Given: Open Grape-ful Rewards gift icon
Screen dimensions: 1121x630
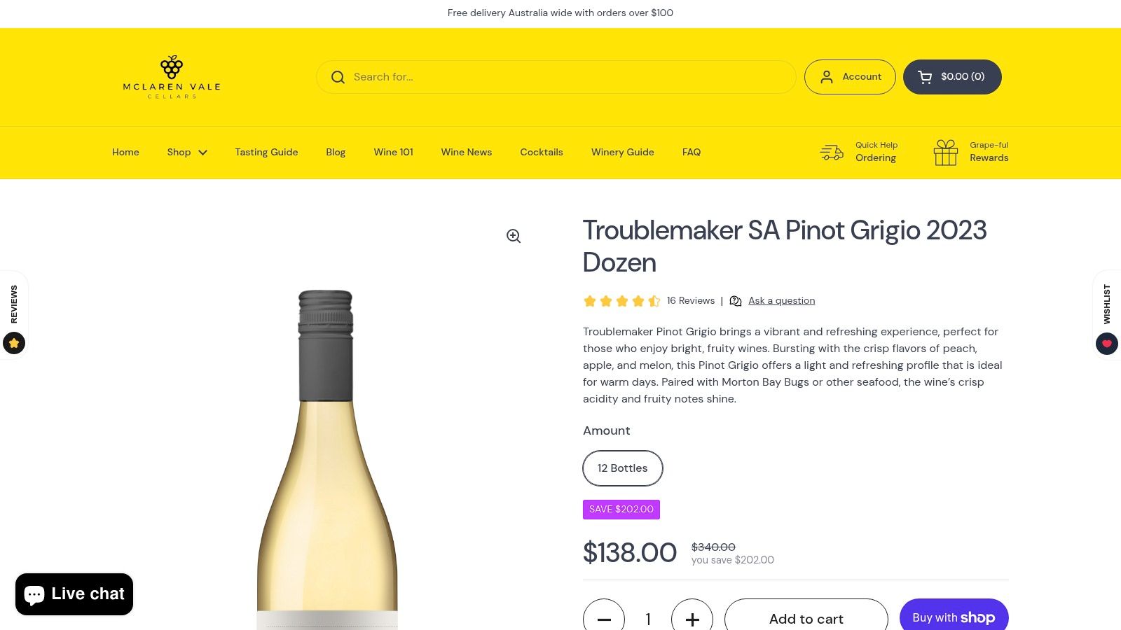Looking at the screenshot, I should pyautogui.click(x=945, y=152).
